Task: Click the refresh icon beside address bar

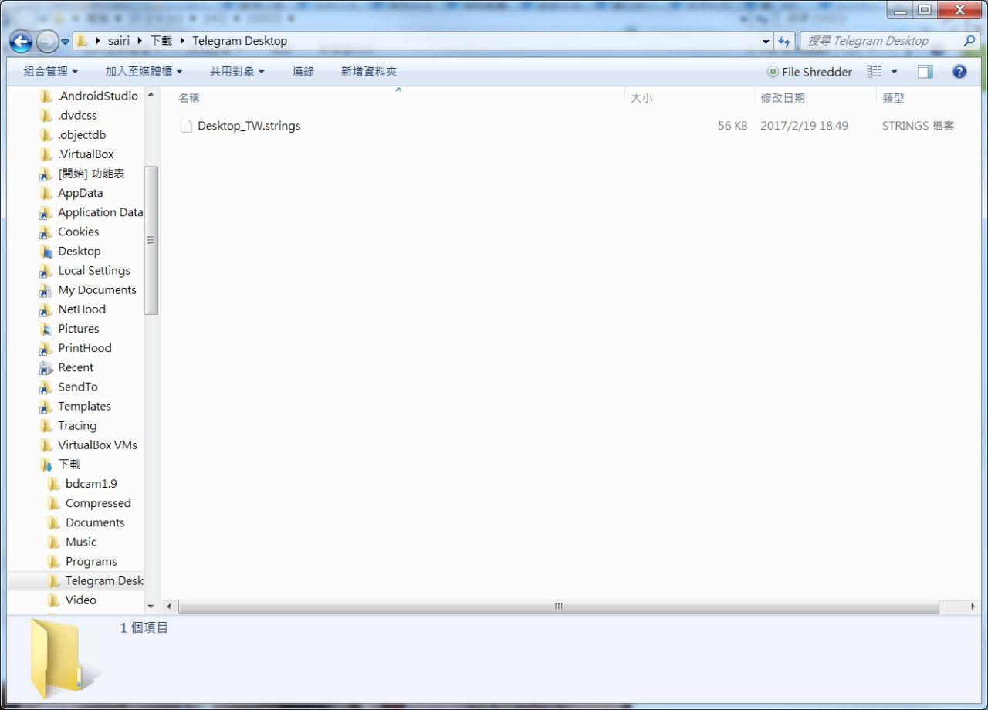Action: (x=784, y=42)
